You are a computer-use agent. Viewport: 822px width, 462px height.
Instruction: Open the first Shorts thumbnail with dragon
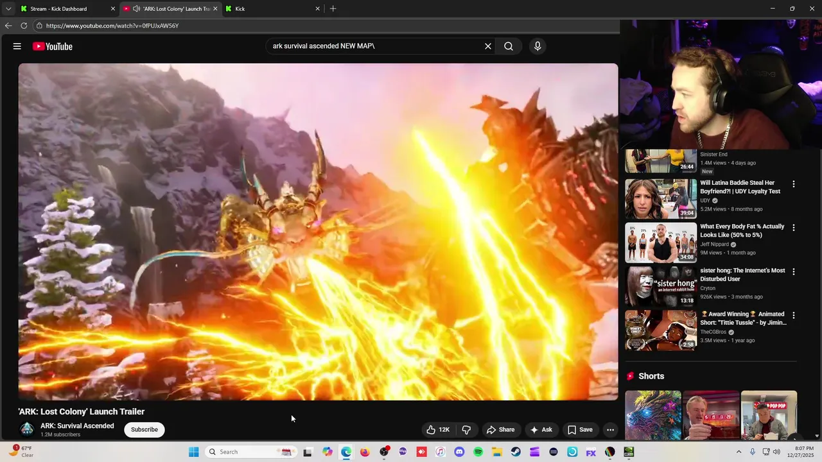tap(653, 415)
